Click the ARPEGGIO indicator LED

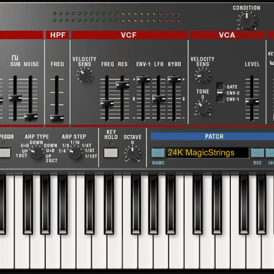click(x=3, y=143)
